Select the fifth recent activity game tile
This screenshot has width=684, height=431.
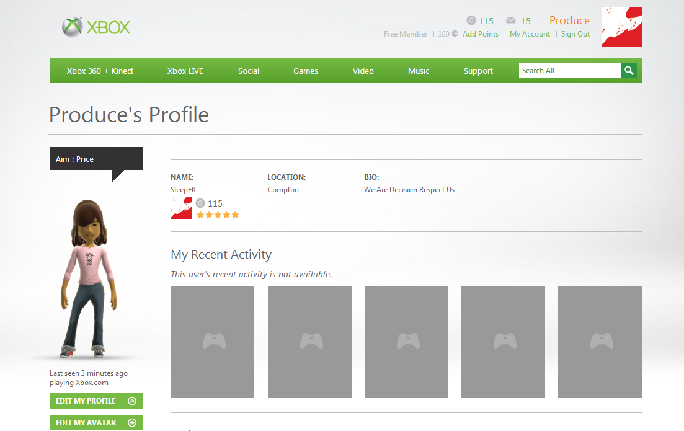[x=600, y=342]
